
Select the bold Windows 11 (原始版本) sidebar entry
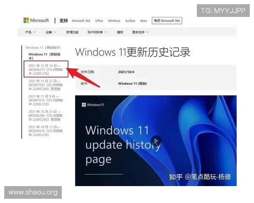click(44, 56)
